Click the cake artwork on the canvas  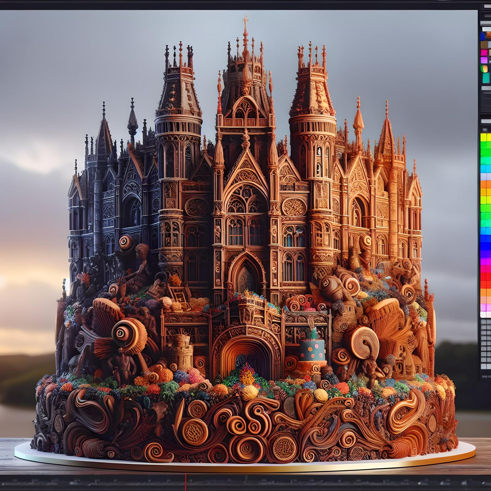245,276
